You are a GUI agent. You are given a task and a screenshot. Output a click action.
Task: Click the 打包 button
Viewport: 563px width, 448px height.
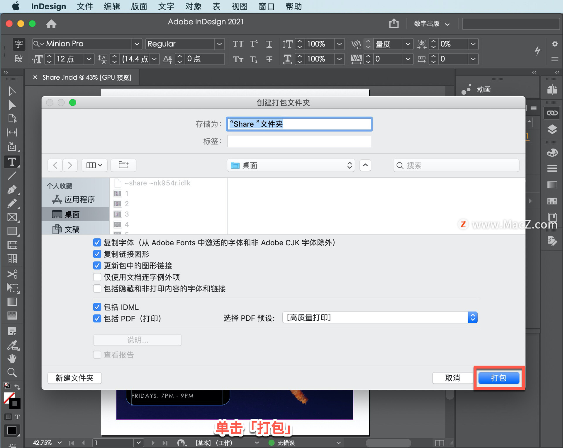tap(498, 378)
